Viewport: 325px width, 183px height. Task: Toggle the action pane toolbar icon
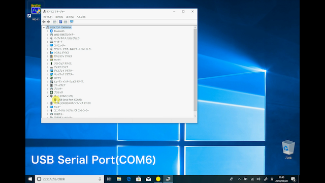66,22
